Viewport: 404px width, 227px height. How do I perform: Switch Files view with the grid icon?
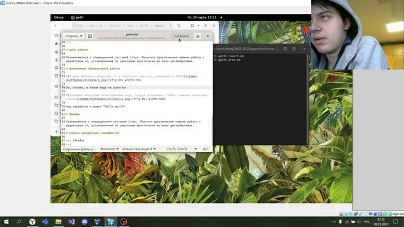coord(192,26)
